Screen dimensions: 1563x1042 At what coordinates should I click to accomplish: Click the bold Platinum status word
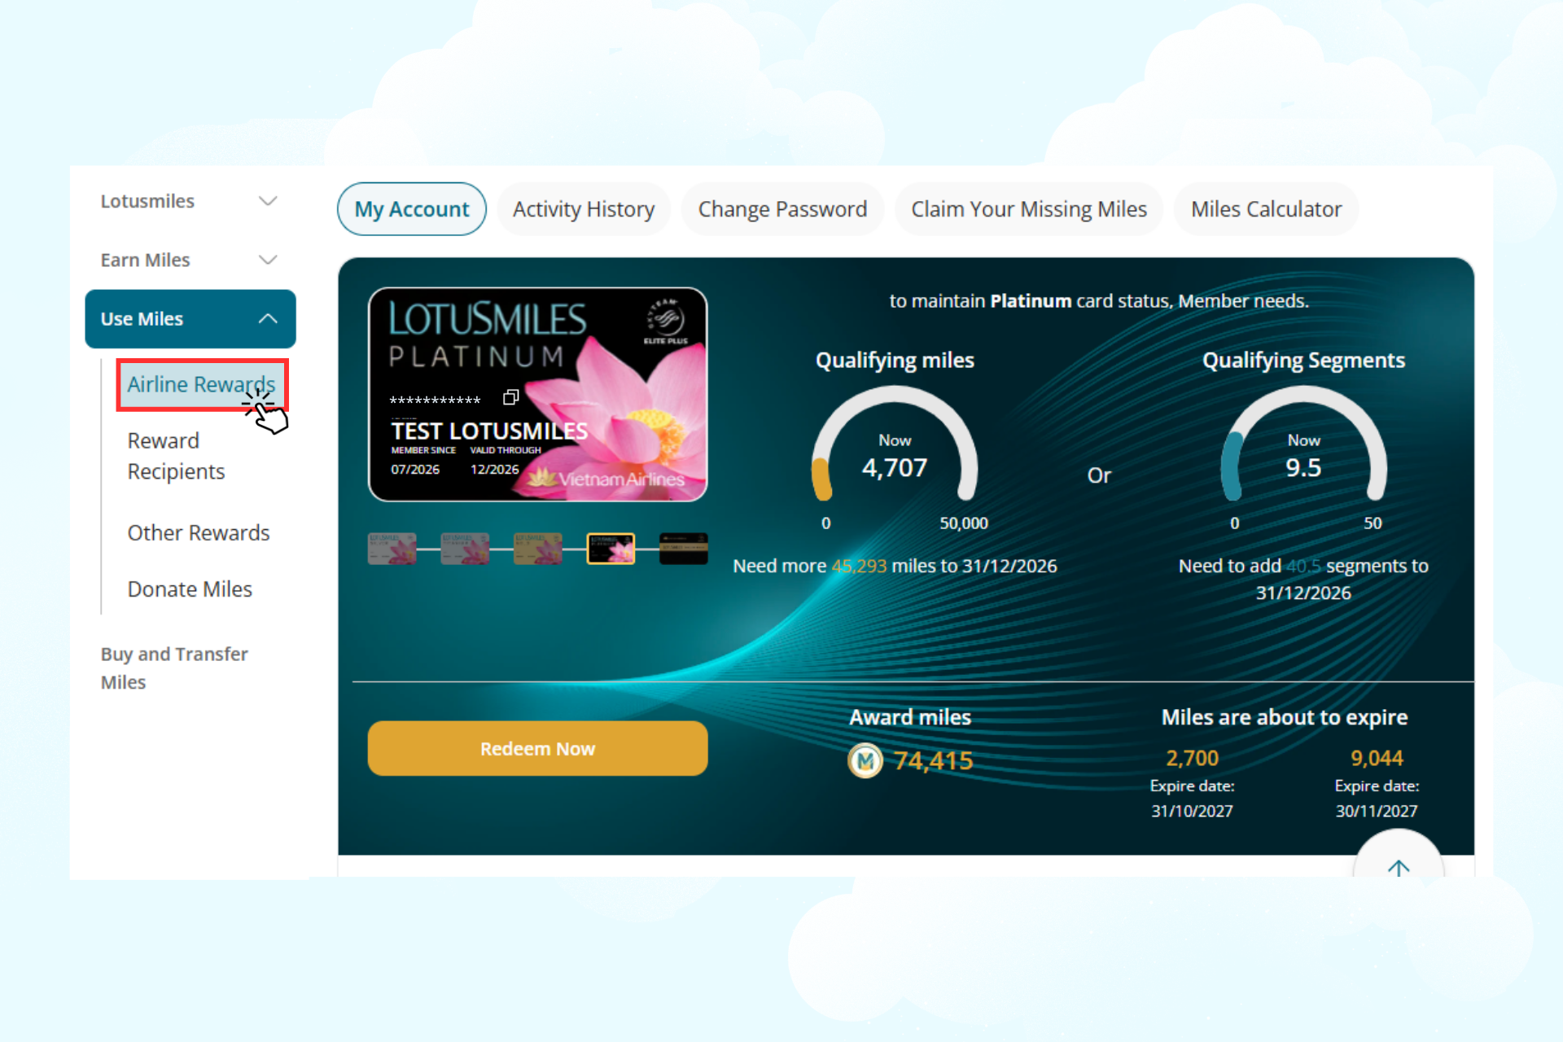pyautogui.click(x=1031, y=301)
